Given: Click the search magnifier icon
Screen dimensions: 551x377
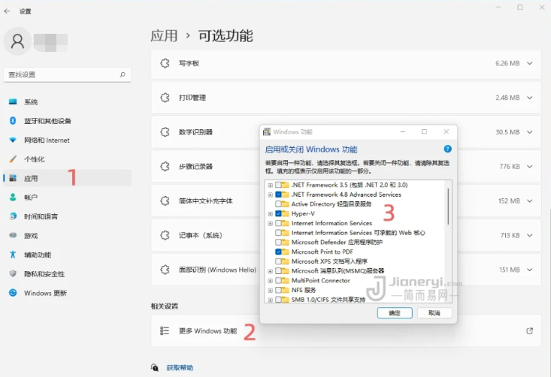Looking at the screenshot, I should point(123,74).
